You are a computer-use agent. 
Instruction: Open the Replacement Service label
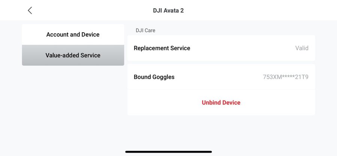click(x=162, y=48)
